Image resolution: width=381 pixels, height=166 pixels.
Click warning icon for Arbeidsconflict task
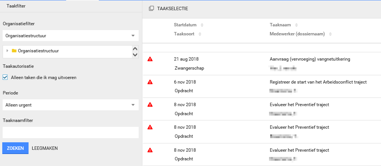150,82
